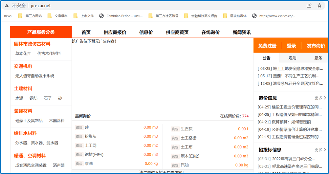Switch to the 服务 tab

click(x=318, y=58)
